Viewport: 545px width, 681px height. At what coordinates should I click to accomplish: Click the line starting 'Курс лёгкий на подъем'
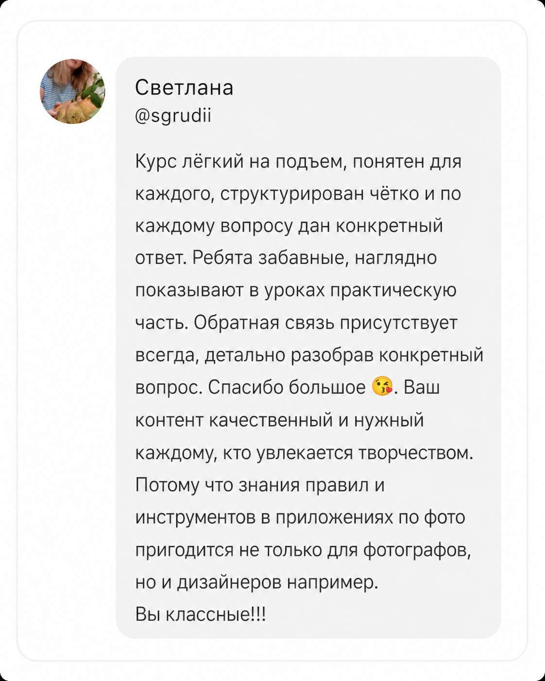click(298, 161)
